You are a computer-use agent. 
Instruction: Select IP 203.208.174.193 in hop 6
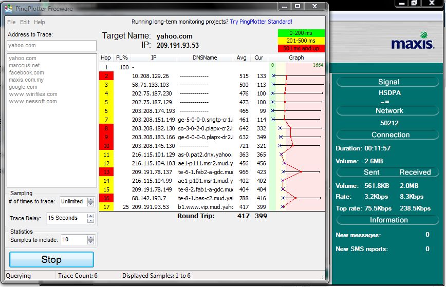(154, 111)
